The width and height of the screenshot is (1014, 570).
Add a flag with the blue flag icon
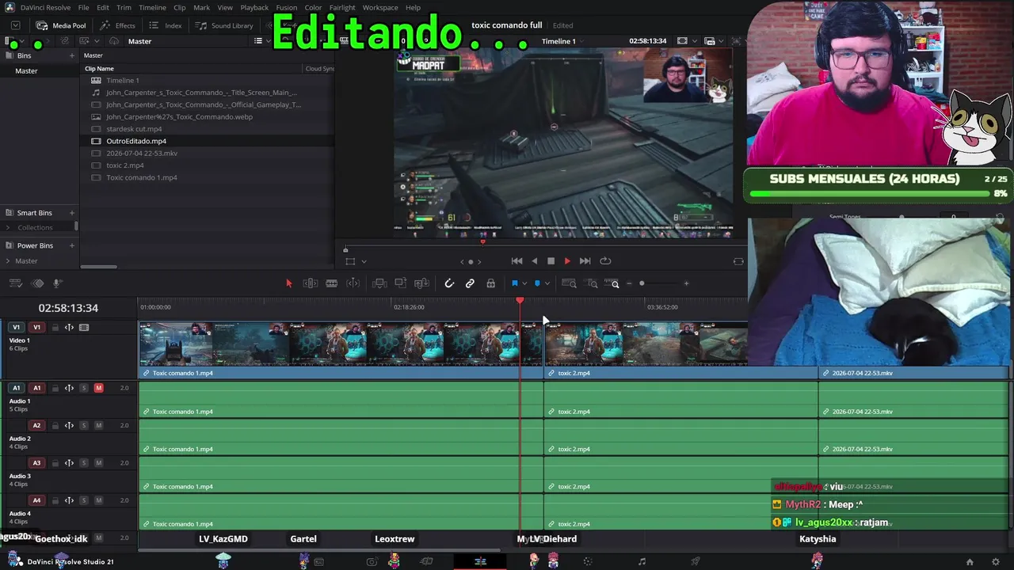click(x=514, y=283)
